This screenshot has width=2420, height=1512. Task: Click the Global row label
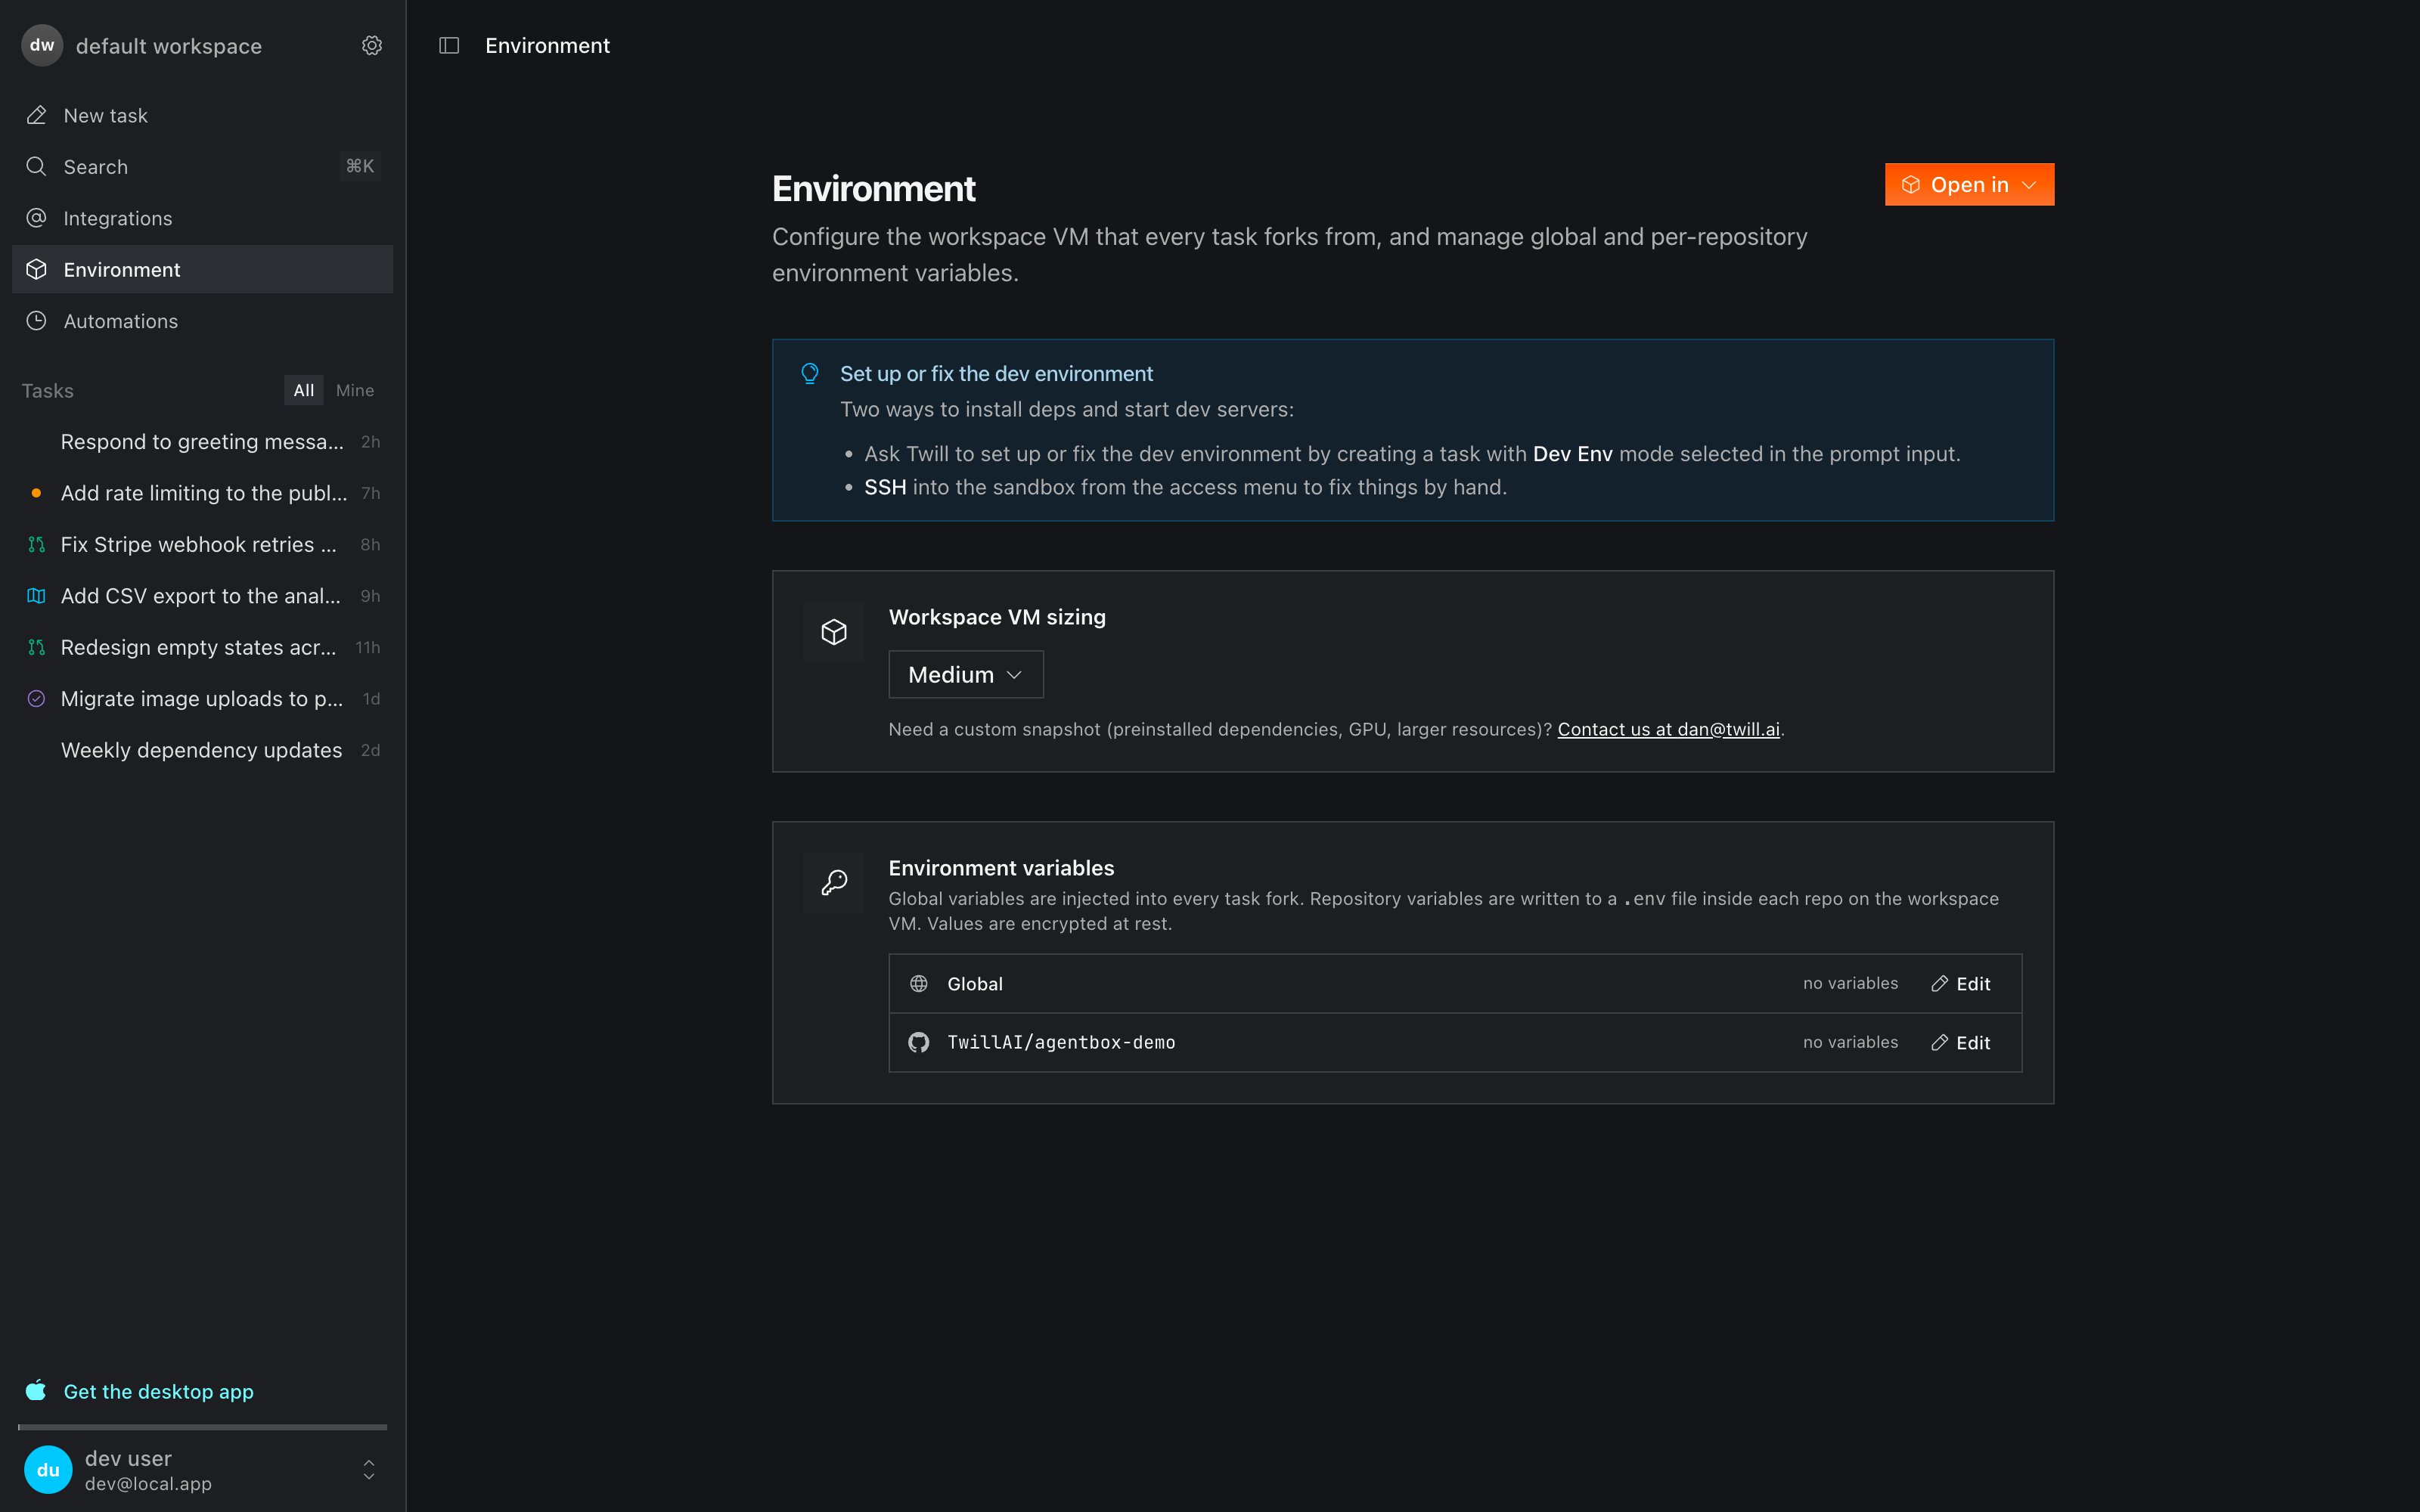975,984
